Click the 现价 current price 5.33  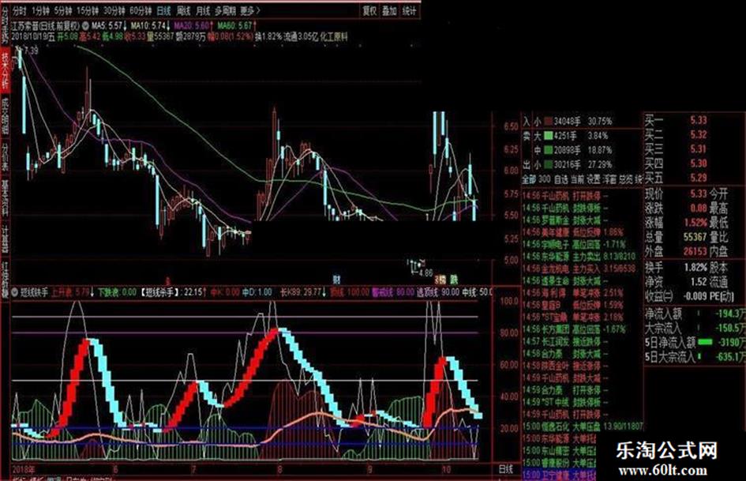click(699, 194)
